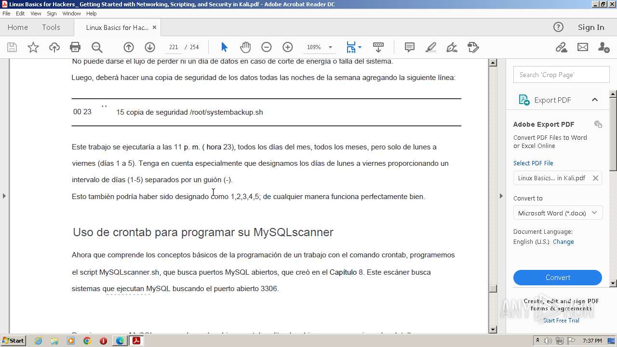
Task: Print the document
Action: [x=75, y=47]
